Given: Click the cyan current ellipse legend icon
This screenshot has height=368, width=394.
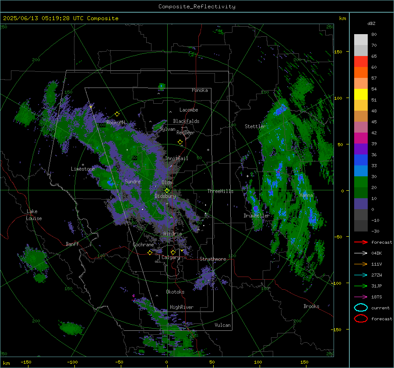Looking at the screenshot, I should point(361,308).
